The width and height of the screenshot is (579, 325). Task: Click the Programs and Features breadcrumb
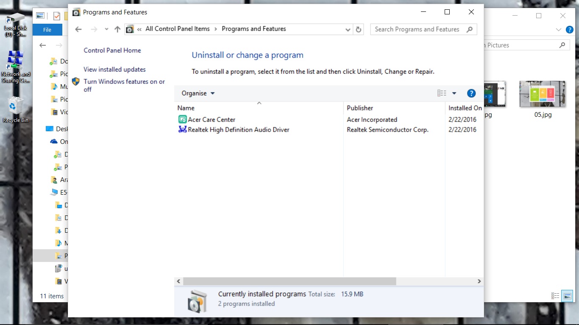[254, 29]
